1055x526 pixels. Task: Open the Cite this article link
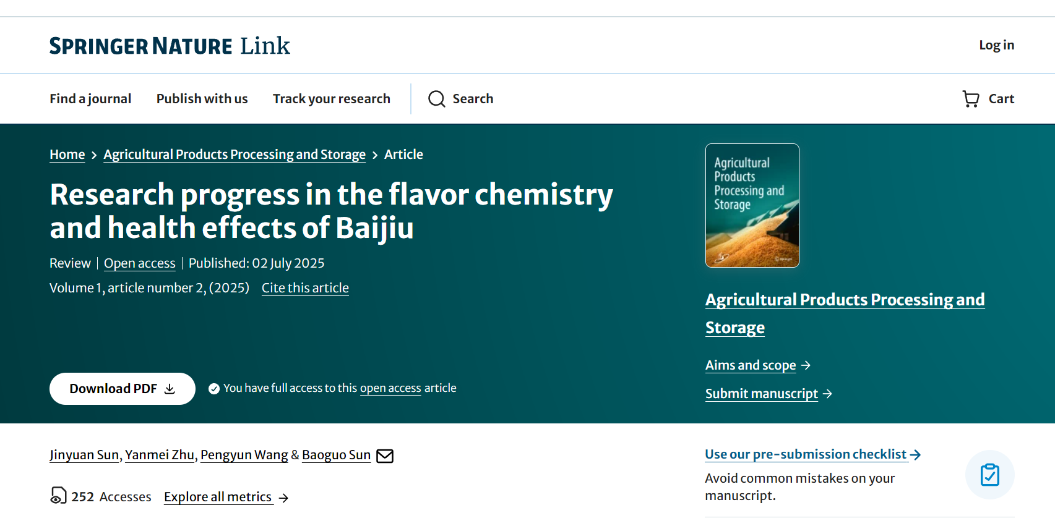click(x=305, y=288)
